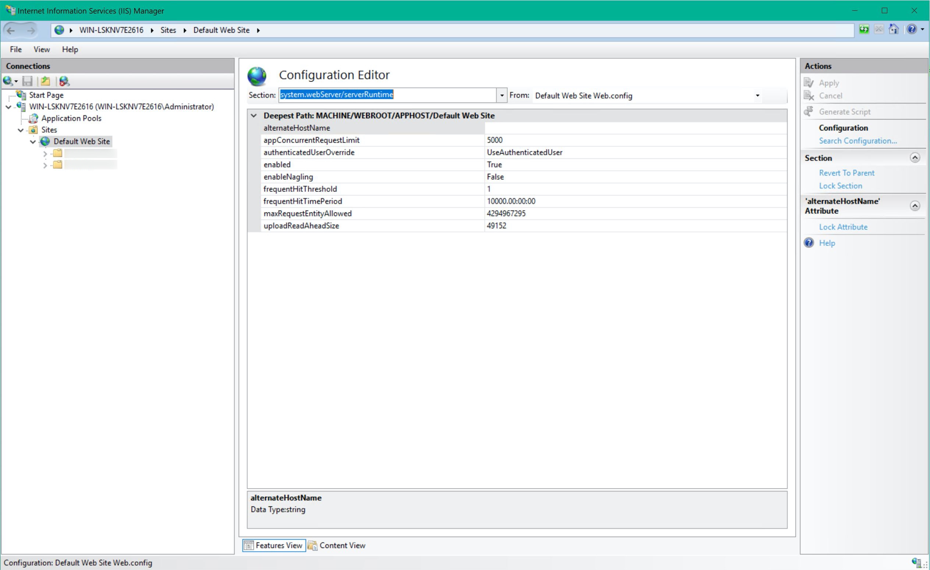The height and width of the screenshot is (570, 930).
Task: Collapse the Section actions group
Action: 915,158
